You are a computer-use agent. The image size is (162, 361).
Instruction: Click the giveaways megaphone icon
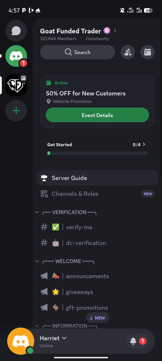tap(44, 292)
